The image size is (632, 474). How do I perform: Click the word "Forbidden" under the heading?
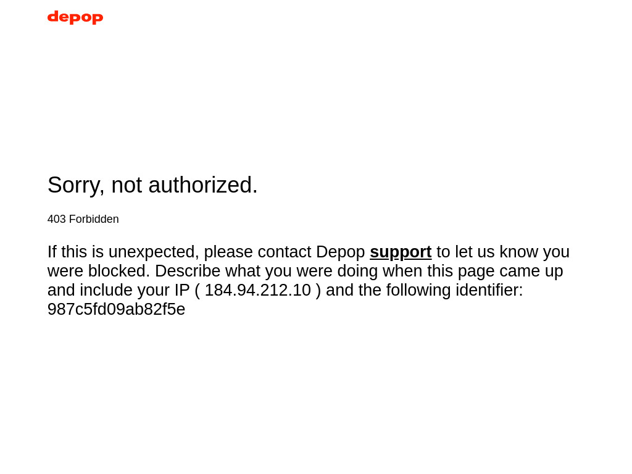point(94,219)
